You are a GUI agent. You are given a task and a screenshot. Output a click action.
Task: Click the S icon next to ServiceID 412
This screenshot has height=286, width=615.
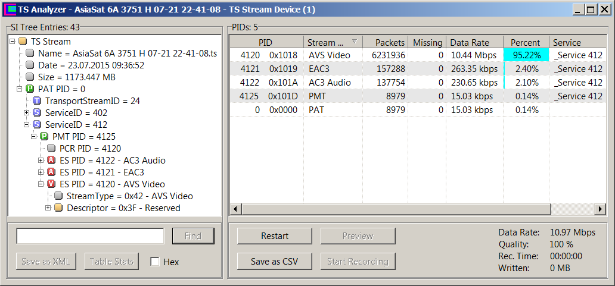[x=37, y=125]
